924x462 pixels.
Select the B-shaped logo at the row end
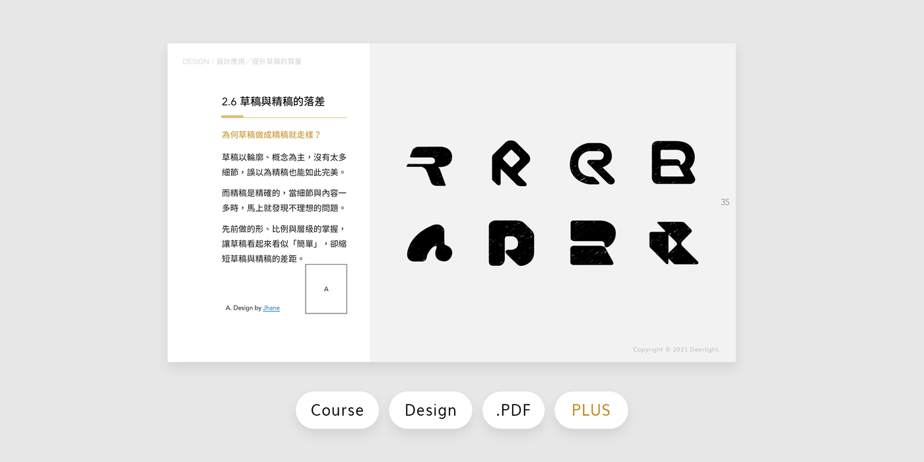tap(673, 162)
